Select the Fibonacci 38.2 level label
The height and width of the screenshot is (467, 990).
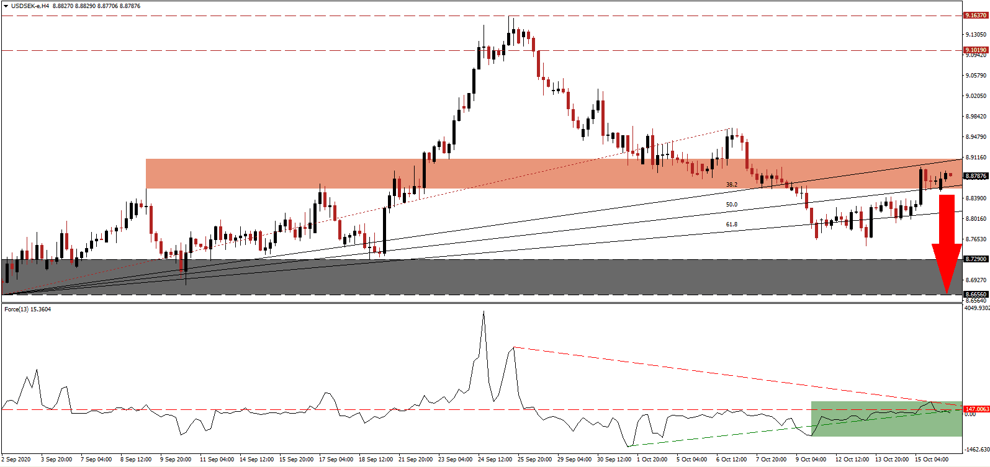[x=732, y=185]
